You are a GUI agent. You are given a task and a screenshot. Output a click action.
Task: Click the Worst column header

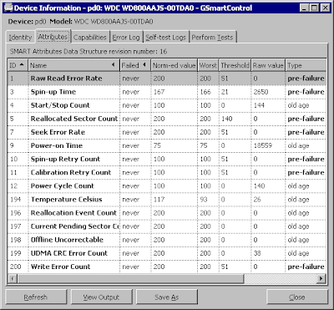(x=208, y=65)
